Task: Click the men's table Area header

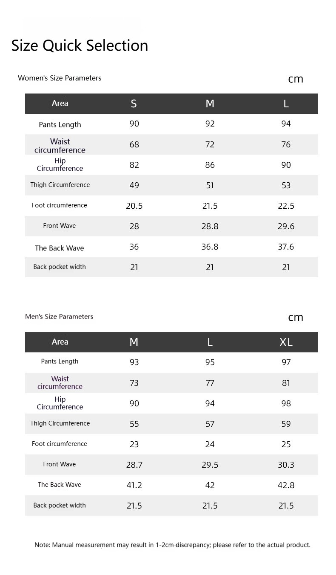Action: [60, 342]
